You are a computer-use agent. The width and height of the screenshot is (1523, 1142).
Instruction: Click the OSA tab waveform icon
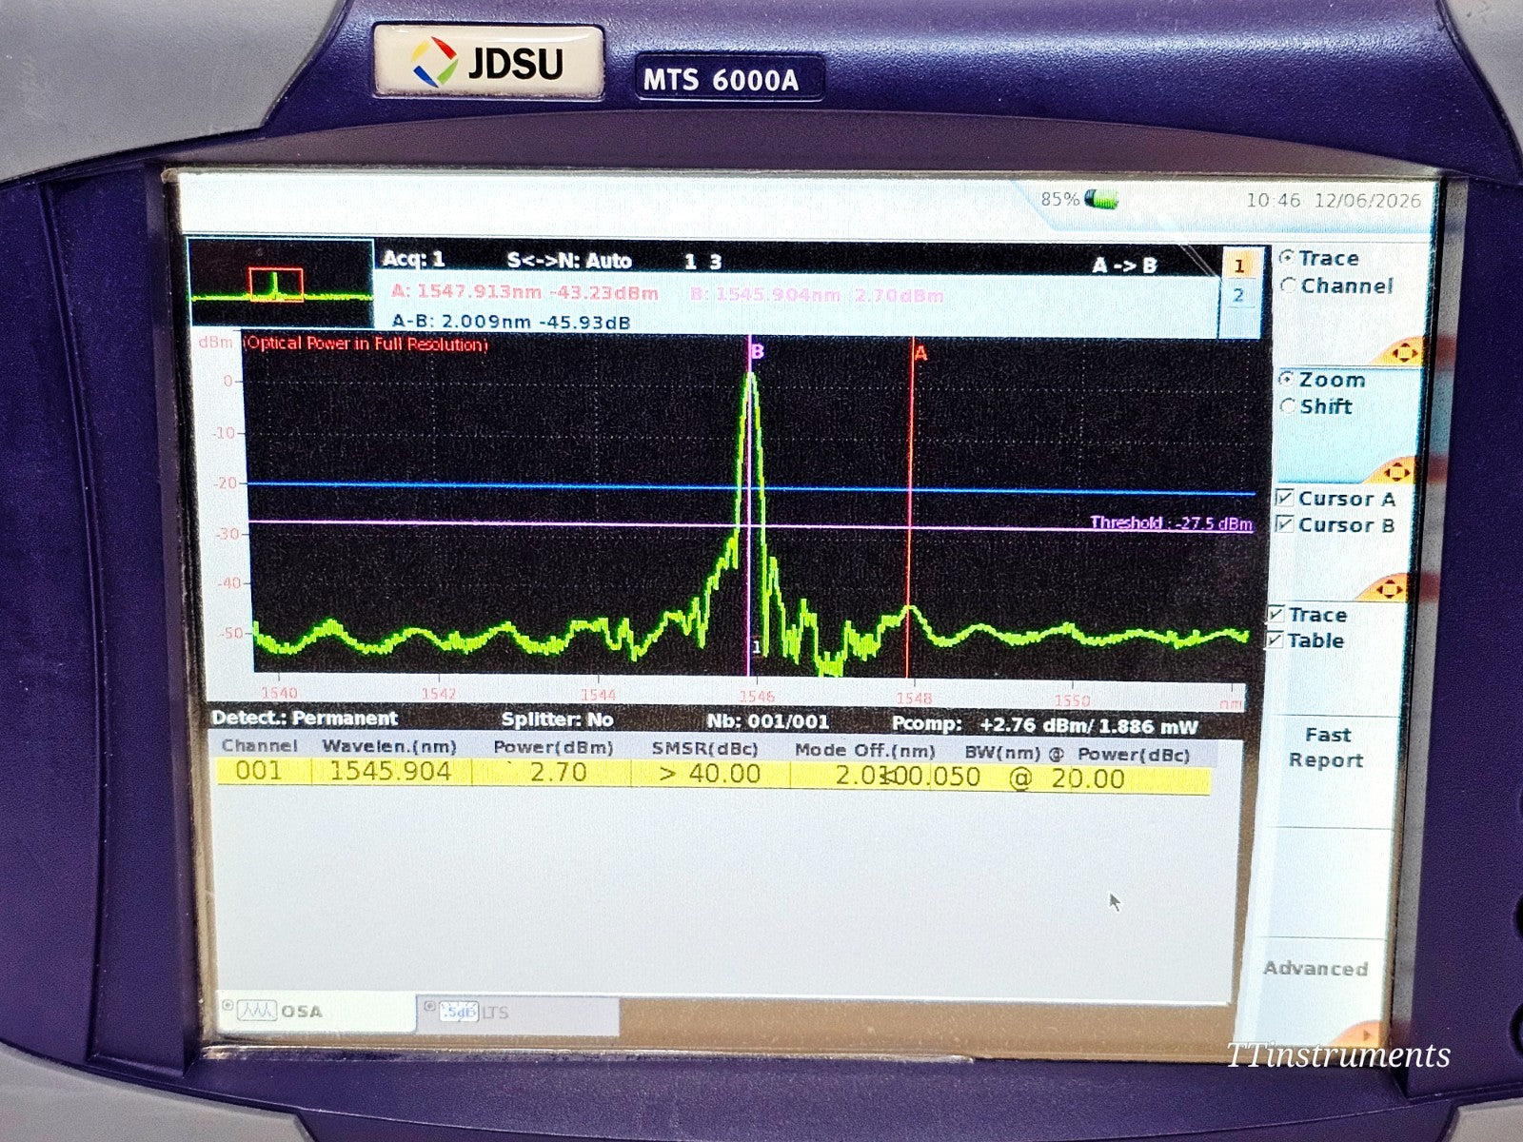point(256,1011)
